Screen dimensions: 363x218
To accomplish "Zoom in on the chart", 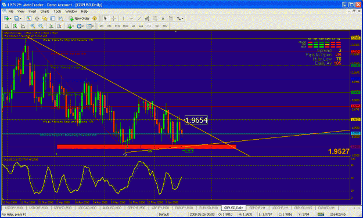I will tap(33, 26).
